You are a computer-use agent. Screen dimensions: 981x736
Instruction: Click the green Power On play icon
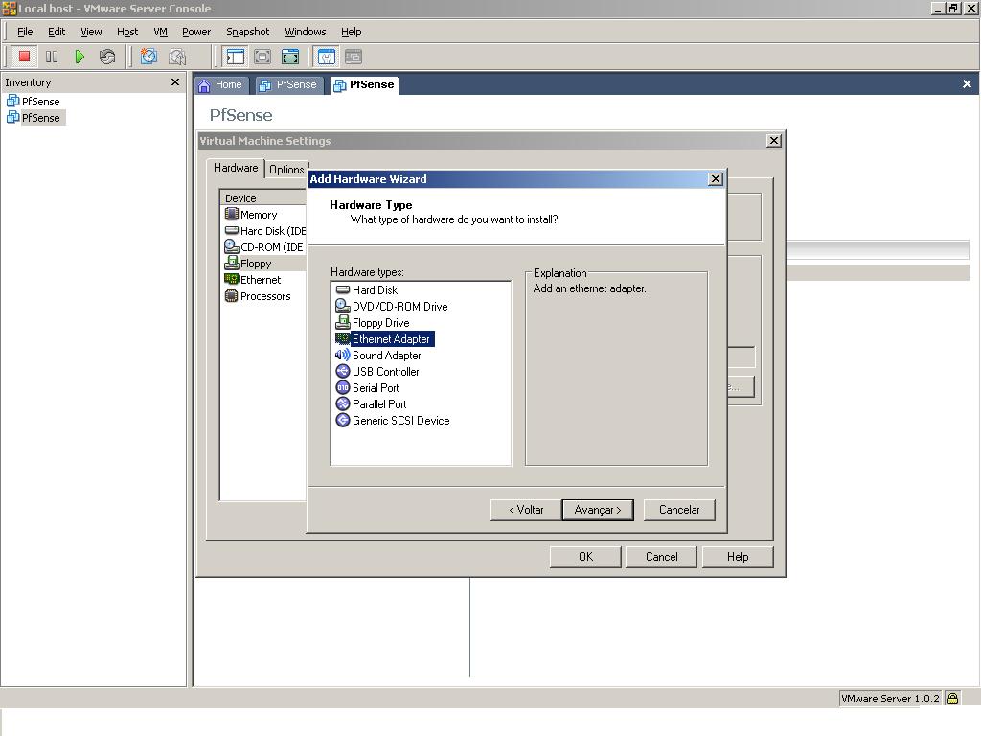(80, 57)
